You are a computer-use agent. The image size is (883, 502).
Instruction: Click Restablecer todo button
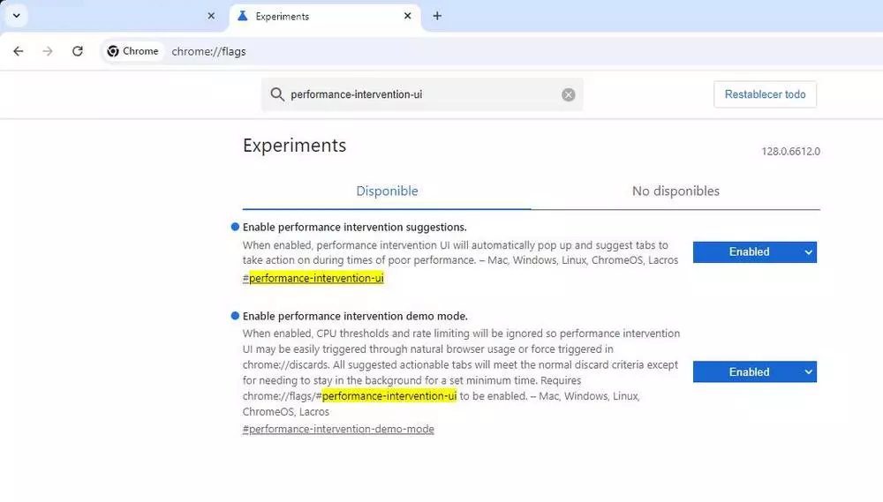point(765,94)
